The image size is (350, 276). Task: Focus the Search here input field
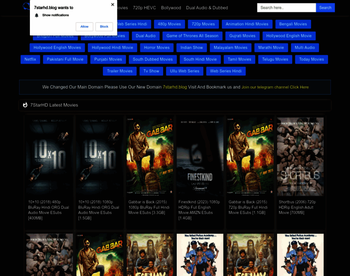tap(286, 7)
